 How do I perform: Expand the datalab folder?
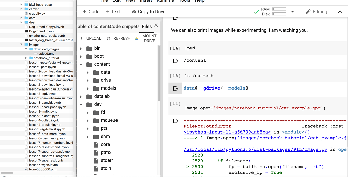point(81,96)
